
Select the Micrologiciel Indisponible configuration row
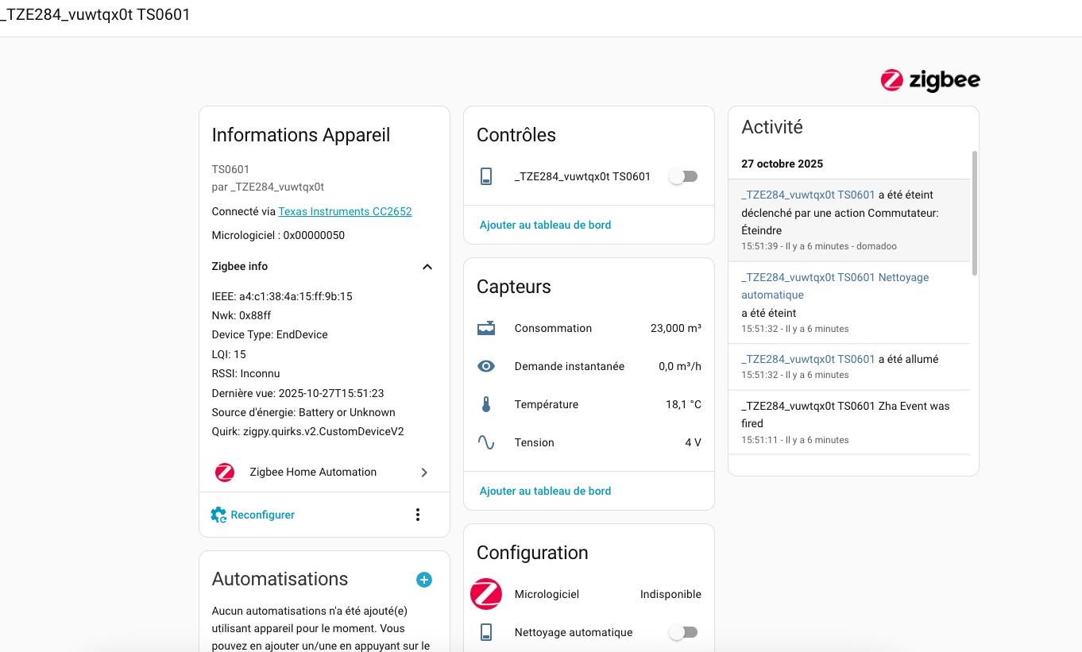tap(588, 594)
